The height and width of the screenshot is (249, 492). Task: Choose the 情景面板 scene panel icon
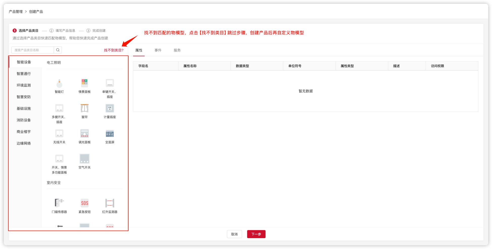click(85, 83)
